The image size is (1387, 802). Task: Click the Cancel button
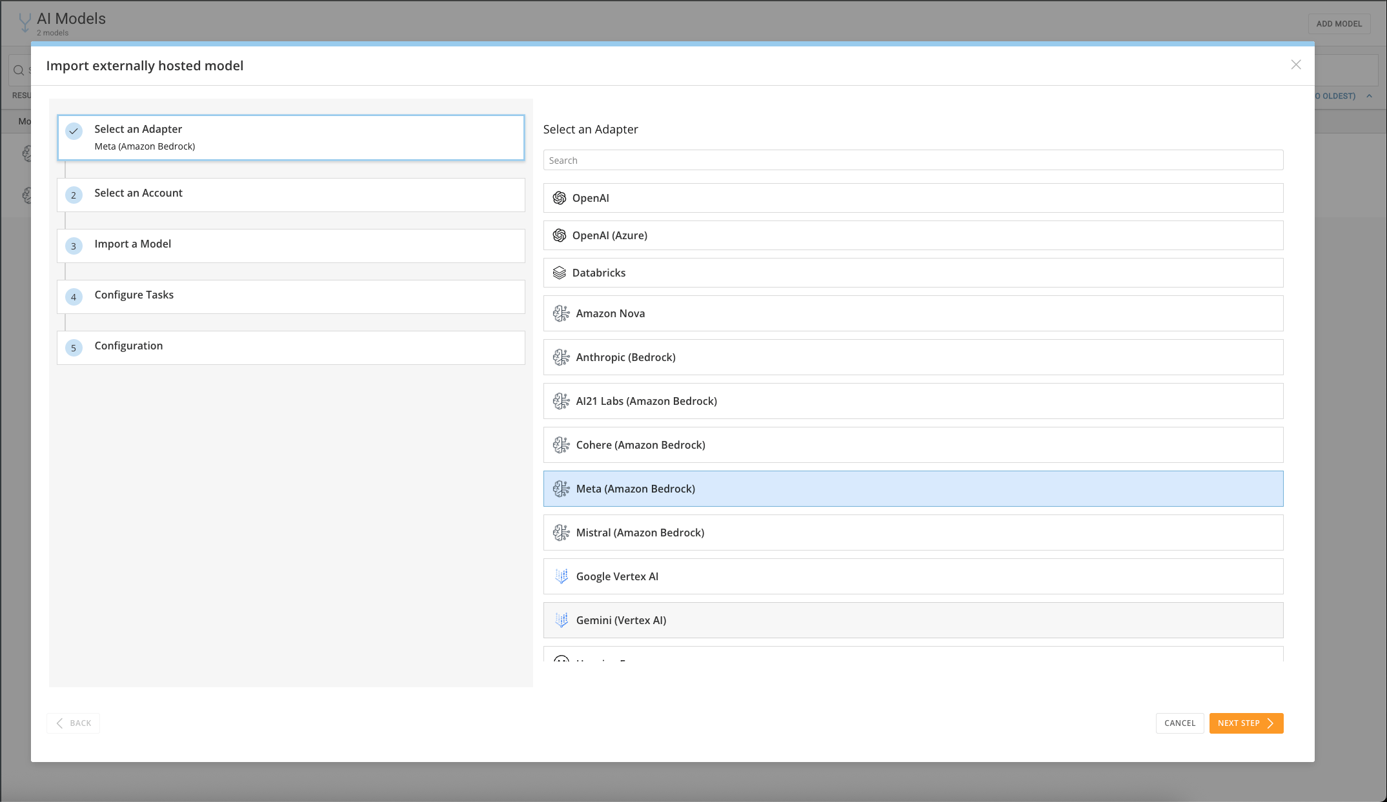1180,723
